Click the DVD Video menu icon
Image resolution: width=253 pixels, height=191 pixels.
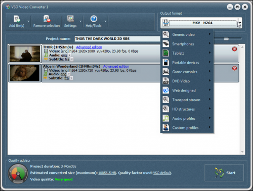tap(166, 81)
